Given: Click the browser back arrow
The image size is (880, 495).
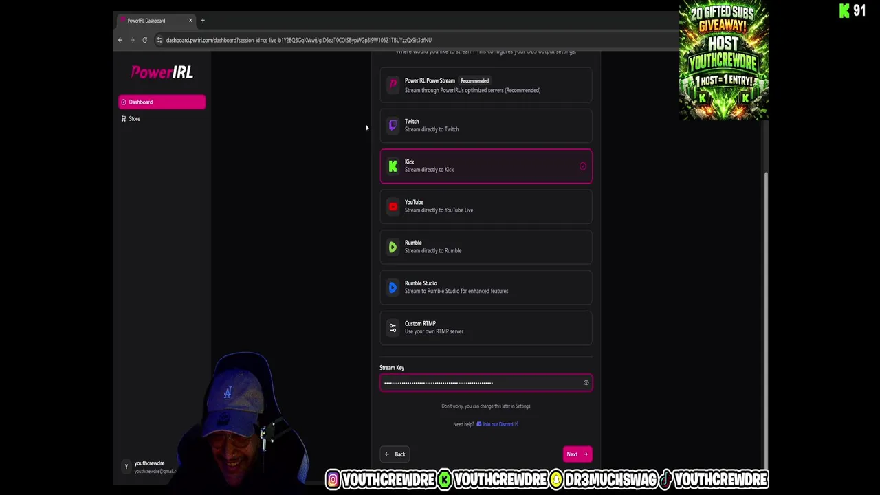Looking at the screenshot, I should tap(120, 40).
